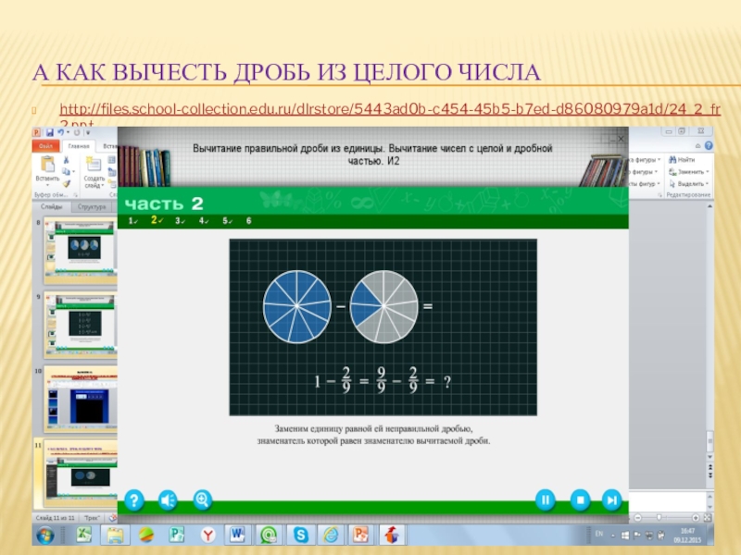Click the Redo icon in quick access

(x=77, y=132)
